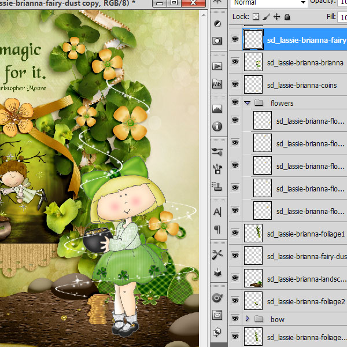The image size is (347, 347).
Task: Hide the sd_lassie-brianna-foliage2 layer
Action: tap(235, 301)
